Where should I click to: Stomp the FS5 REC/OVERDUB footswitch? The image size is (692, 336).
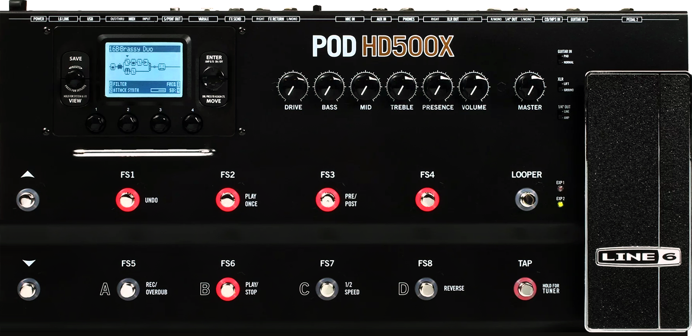tap(128, 289)
